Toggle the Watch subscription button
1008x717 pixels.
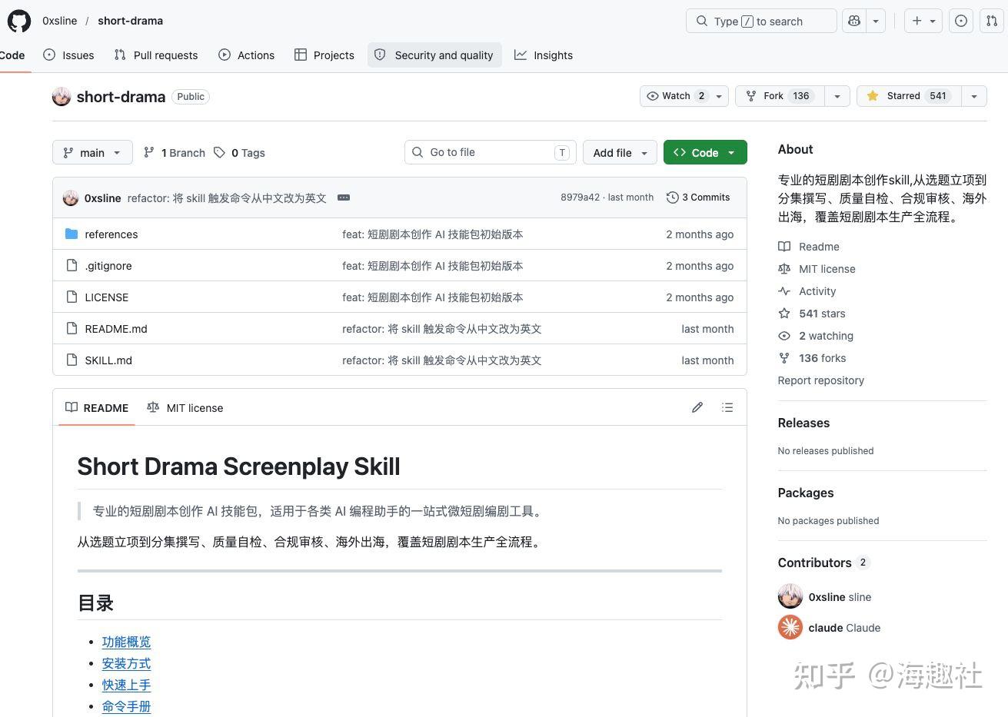pos(675,96)
